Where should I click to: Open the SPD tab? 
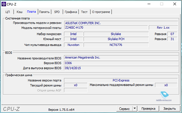click(57, 12)
